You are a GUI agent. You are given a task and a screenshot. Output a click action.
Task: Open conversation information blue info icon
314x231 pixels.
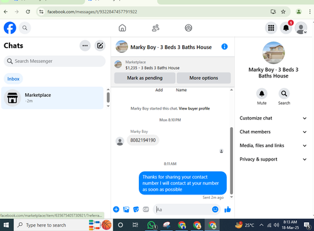[224, 47]
